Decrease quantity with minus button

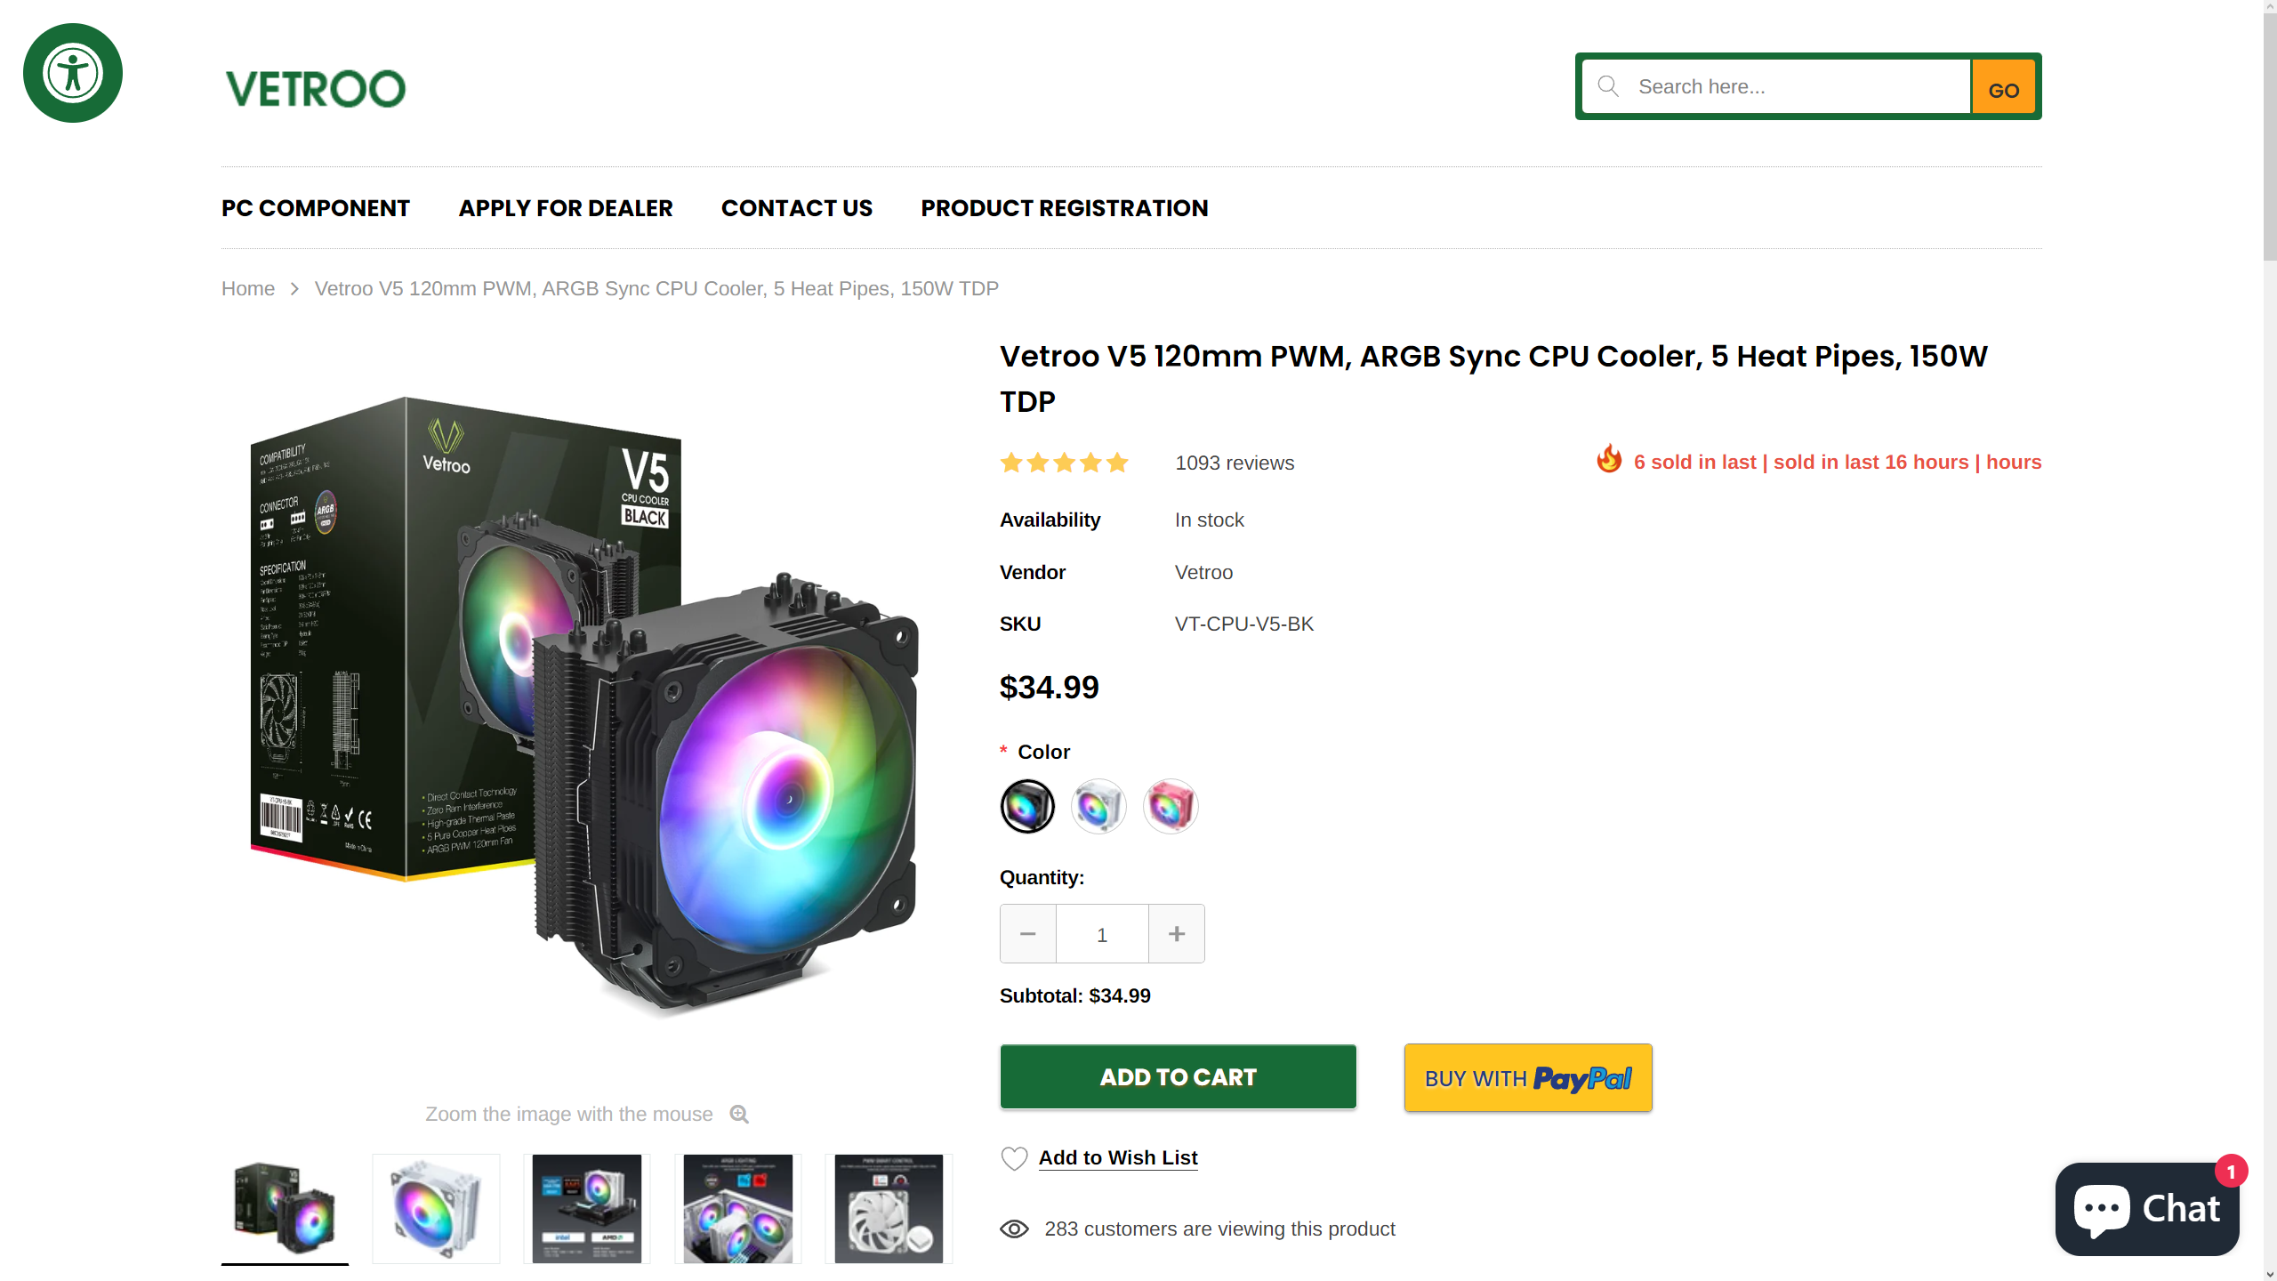(x=1028, y=934)
